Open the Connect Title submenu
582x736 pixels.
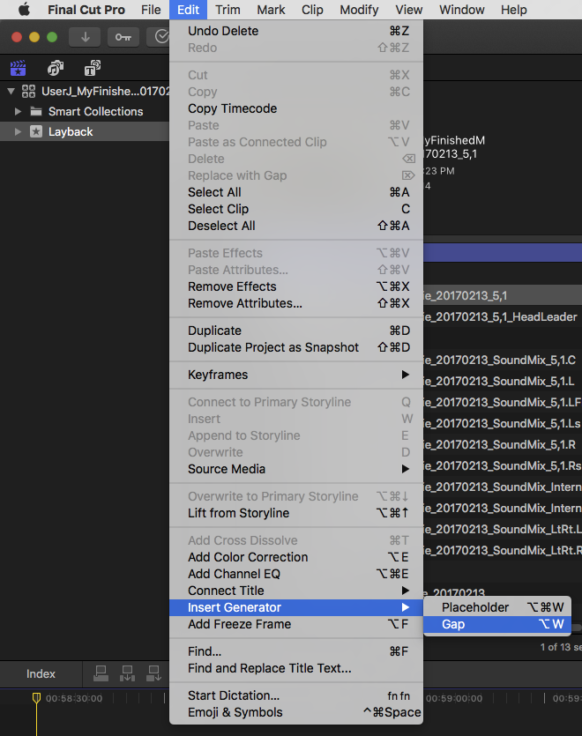coord(296,591)
